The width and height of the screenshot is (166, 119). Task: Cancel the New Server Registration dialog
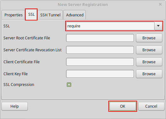[151, 106]
